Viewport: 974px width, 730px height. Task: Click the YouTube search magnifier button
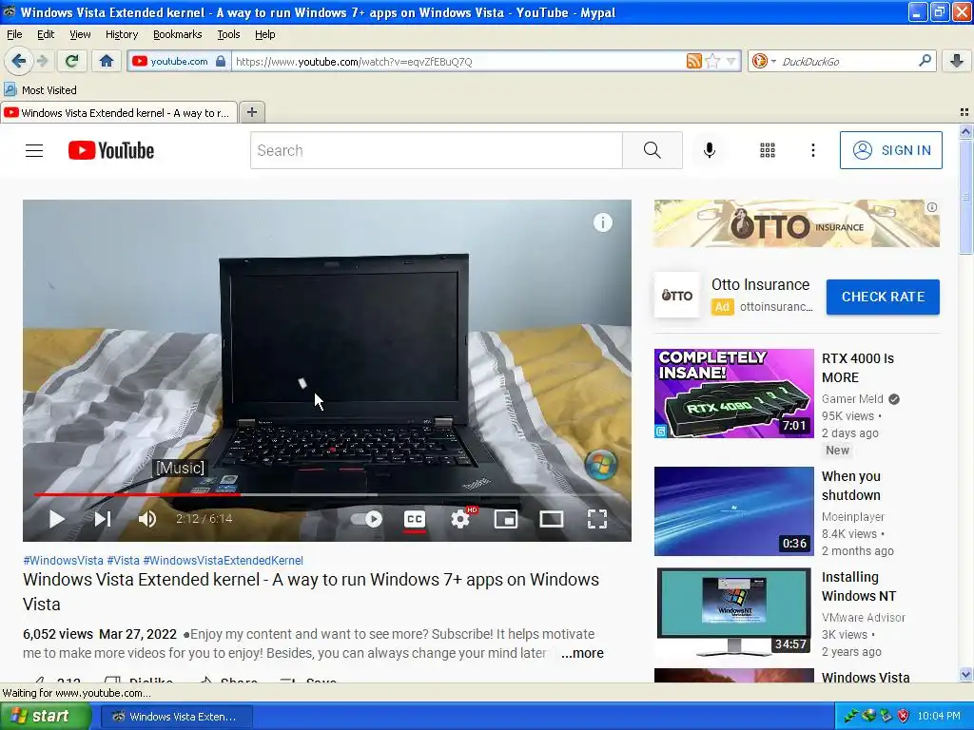click(653, 150)
